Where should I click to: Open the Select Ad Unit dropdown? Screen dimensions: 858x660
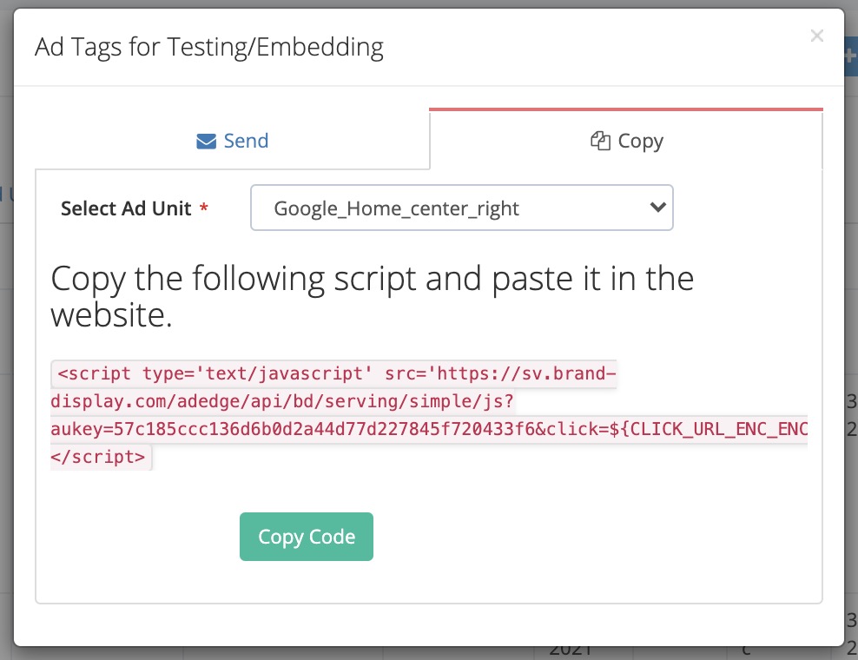point(461,208)
